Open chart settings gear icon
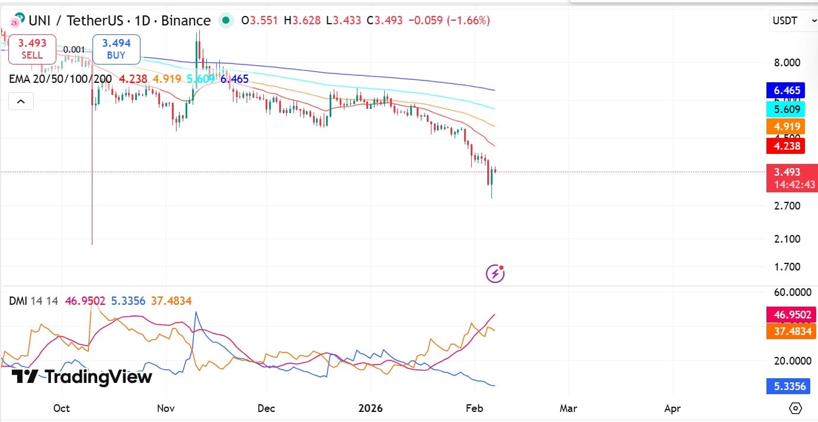Viewport: 818px width, 422px height. click(795, 408)
